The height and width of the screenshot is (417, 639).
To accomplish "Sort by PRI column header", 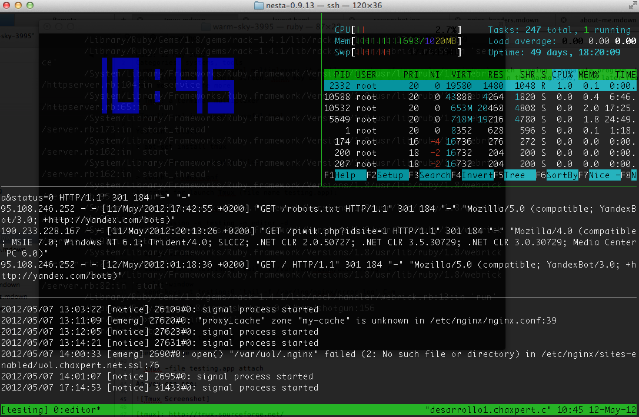I will pyautogui.click(x=411, y=75).
